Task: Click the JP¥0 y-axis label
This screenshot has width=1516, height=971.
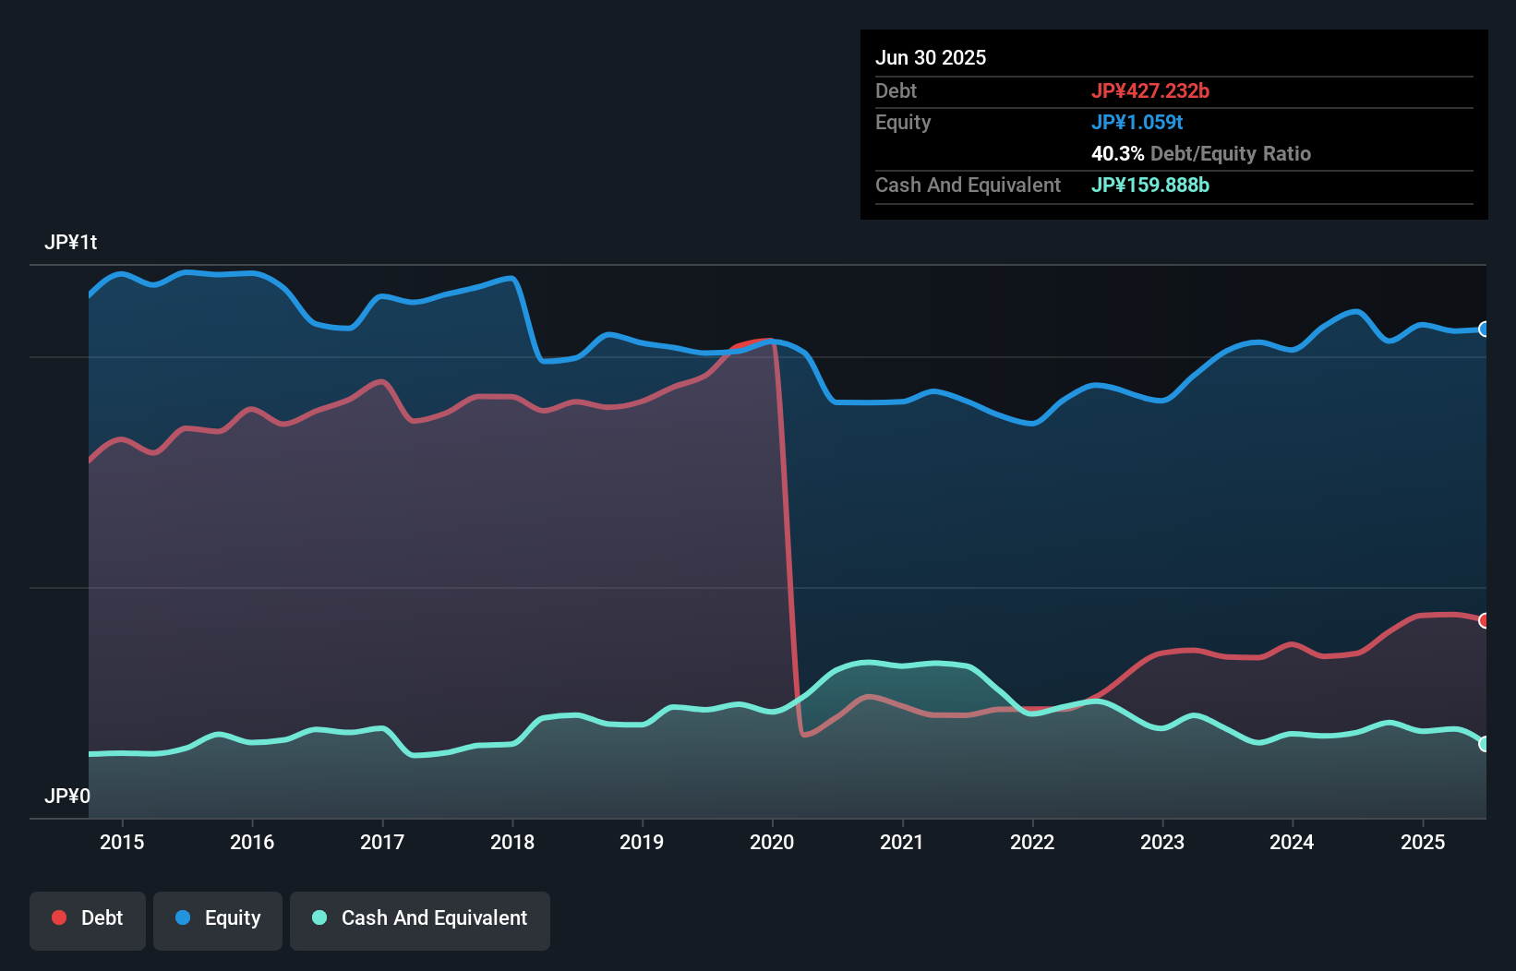Action: click(67, 796)
